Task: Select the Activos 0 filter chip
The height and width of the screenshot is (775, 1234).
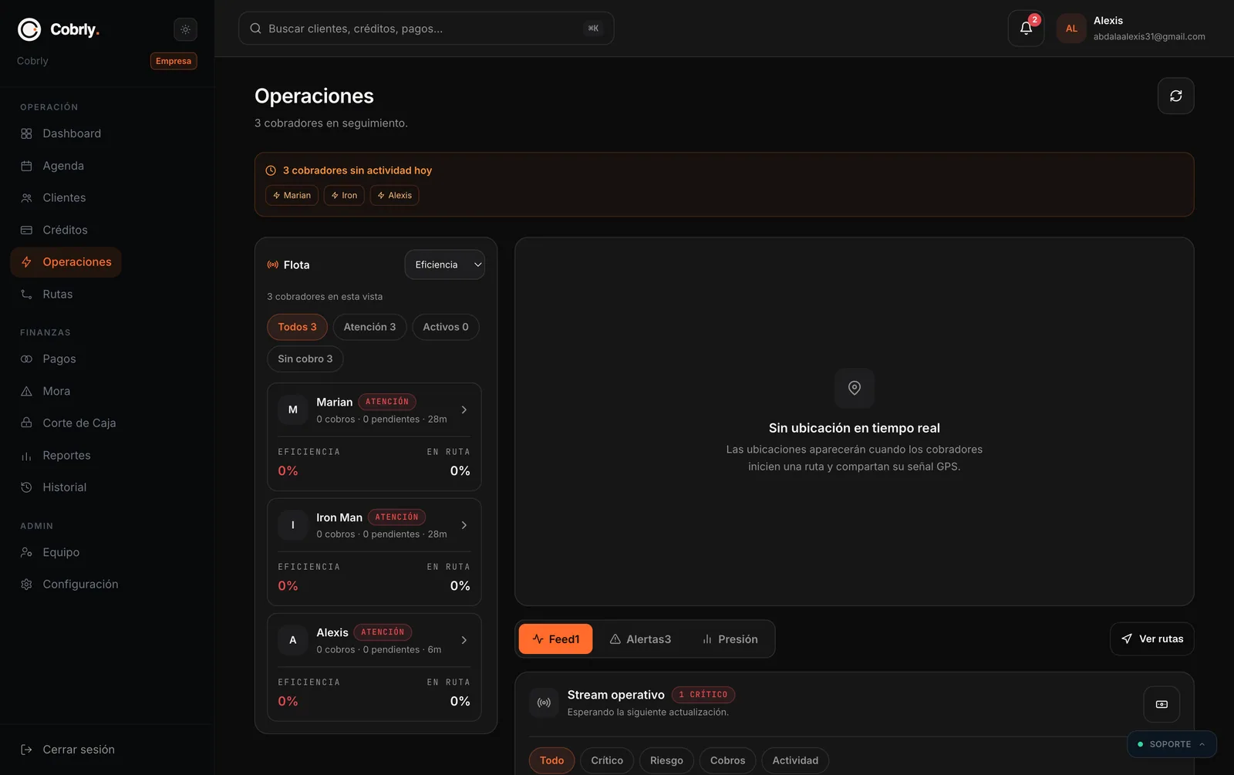Action: pos(446,327)
